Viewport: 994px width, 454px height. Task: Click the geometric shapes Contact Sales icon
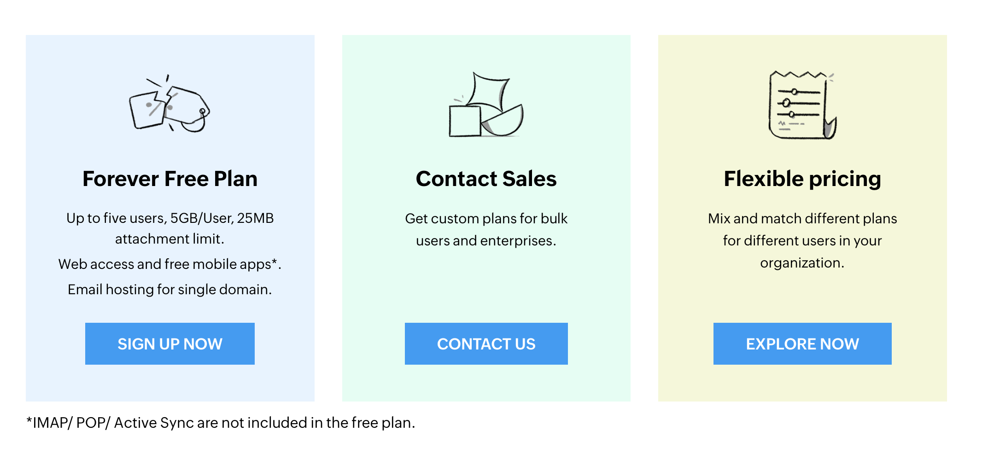486,105
